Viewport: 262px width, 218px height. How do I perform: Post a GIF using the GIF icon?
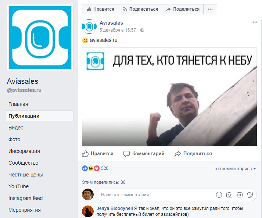click(x=240, y=195)
